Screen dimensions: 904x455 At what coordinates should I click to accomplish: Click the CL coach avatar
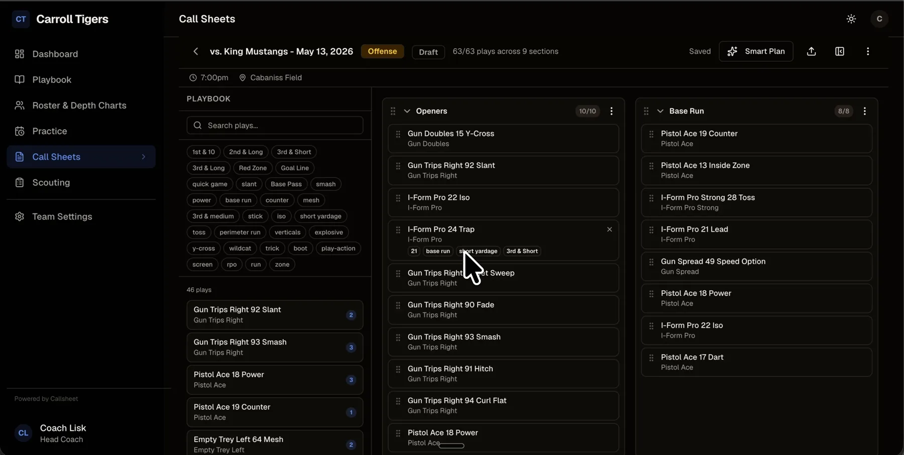(x=23, y=433)
